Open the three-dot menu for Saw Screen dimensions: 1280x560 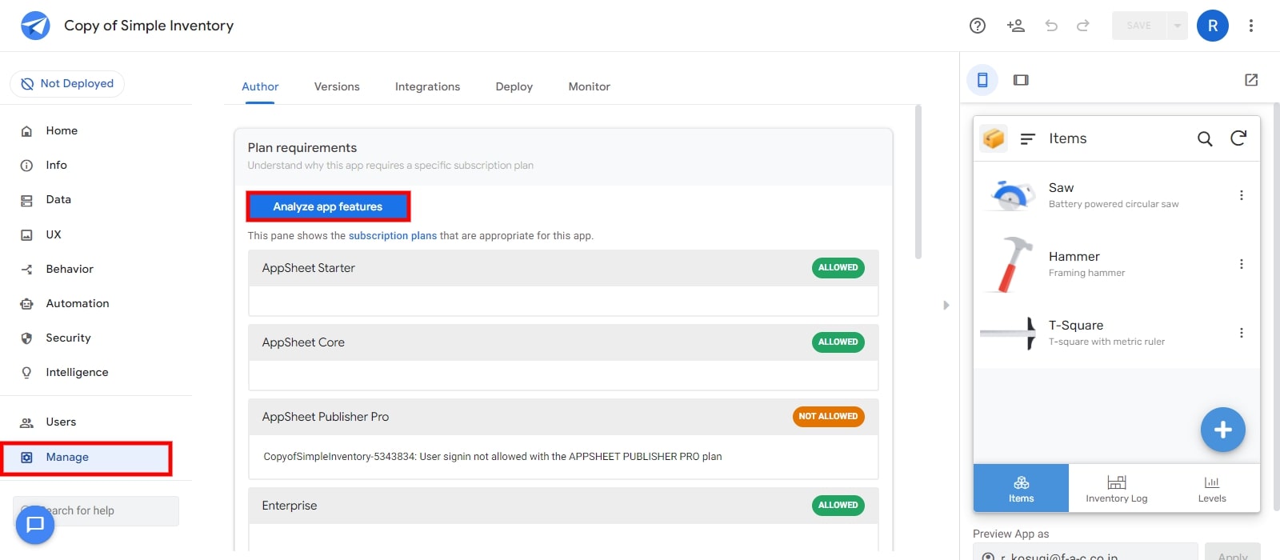pos(1241,195)
